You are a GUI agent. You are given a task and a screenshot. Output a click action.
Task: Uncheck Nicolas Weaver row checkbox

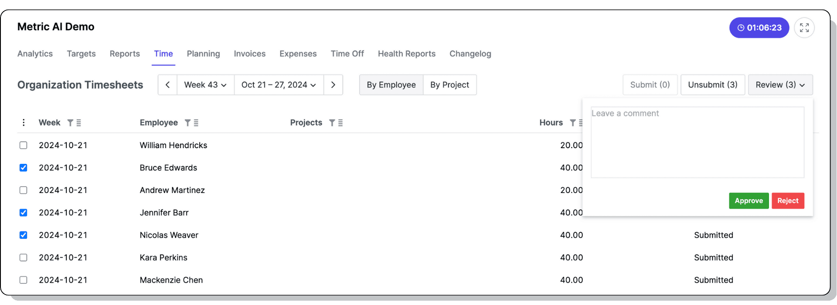pyautogui.click(x=24, y=235)
